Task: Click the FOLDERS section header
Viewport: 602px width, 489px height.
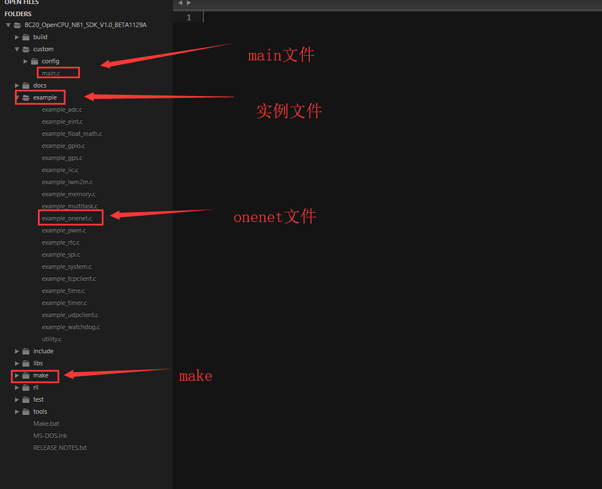Action: pyautogui.click(x=18, y=13)
